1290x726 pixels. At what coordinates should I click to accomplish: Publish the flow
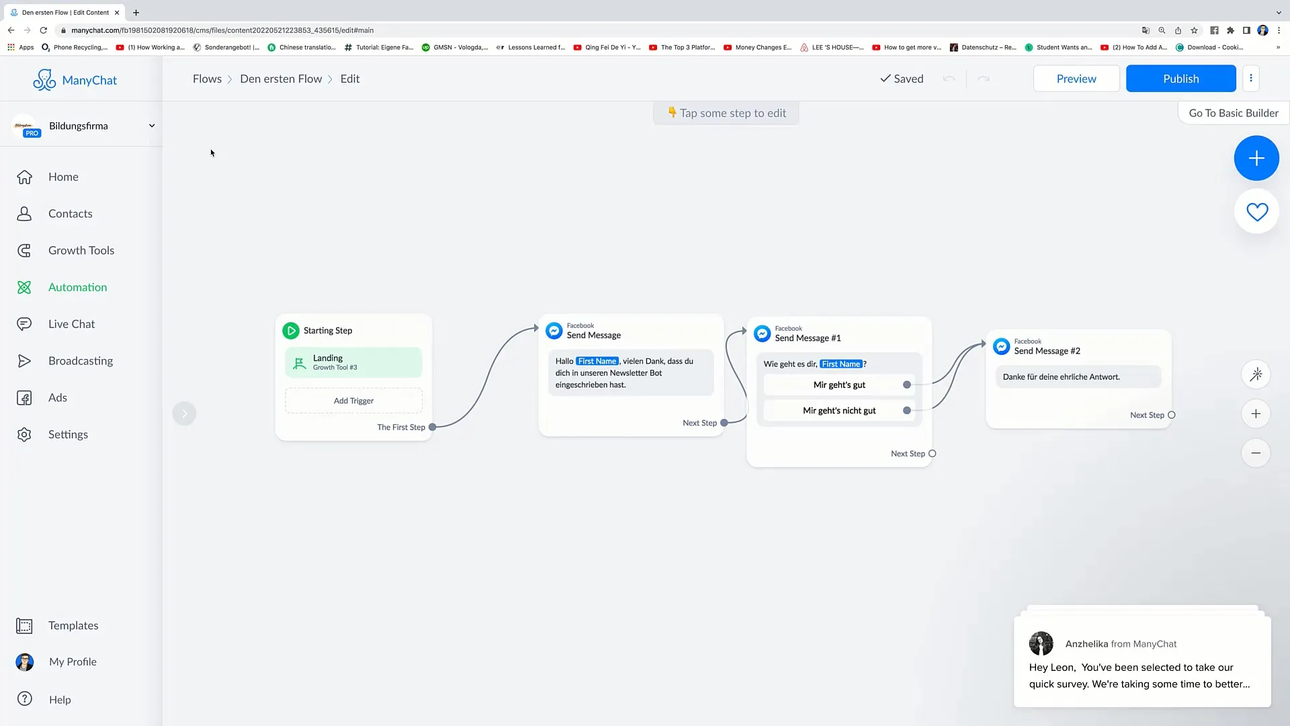click(x=1180, y=79)
